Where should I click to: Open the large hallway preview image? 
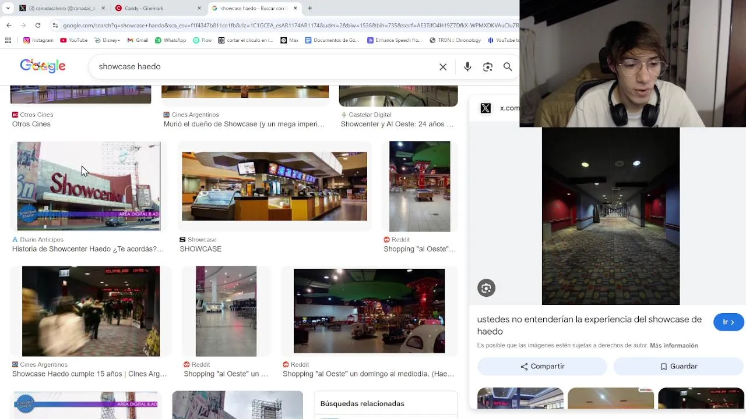[611, 216]
